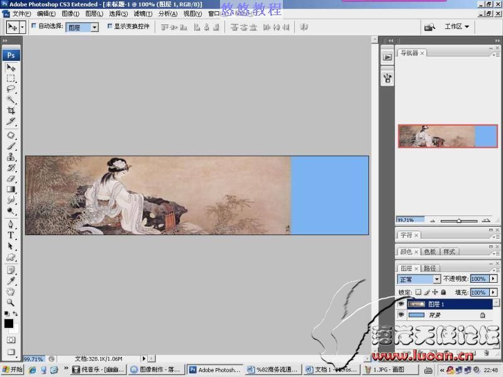The height and width of the screenshot is (377, 503).
Task: Open the collapsed panel with play icon
Action: point(387,57)
